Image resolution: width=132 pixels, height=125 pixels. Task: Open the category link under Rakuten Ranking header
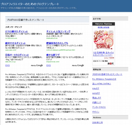104,27
